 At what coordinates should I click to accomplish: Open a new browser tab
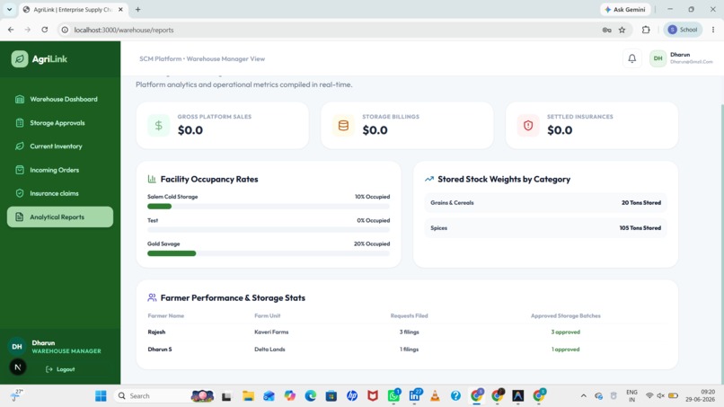point(137,9)
